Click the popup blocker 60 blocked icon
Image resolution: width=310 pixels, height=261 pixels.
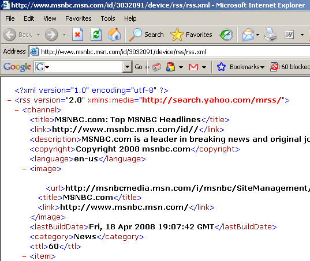pyautogui.click(x=274, y=67)
